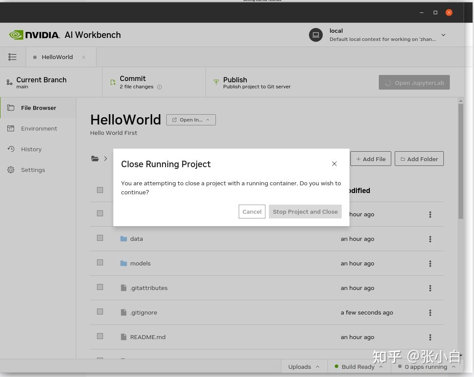474x377 pixels.
Task: Cancel the Close Running Project dialog
Action: coord(252,212)
